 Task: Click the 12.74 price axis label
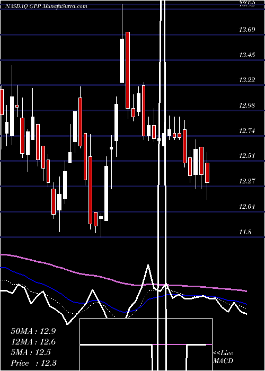(248, 131)
